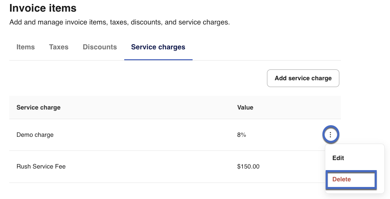The width and height of the screenshot is (390, 199).
Task: Click the blue underline beneath Service charges tab
Action: click(158, 60)
